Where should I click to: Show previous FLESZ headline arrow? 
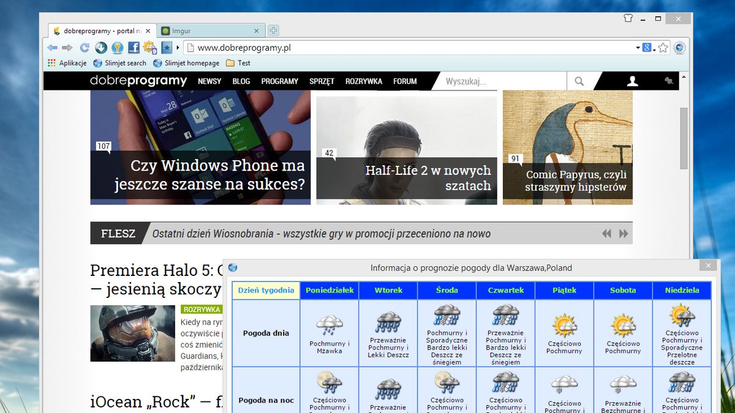606,234
